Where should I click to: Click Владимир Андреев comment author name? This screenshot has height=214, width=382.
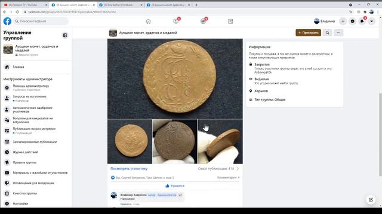pyautogui.click(x=133, y=195)
